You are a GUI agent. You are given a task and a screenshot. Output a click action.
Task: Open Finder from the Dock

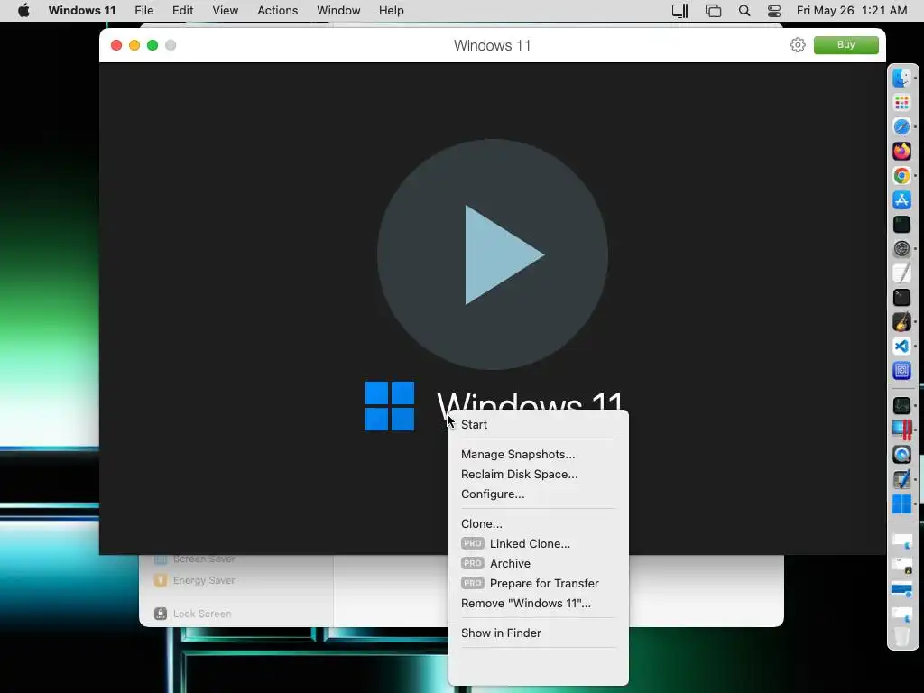(x=901, y=78)
